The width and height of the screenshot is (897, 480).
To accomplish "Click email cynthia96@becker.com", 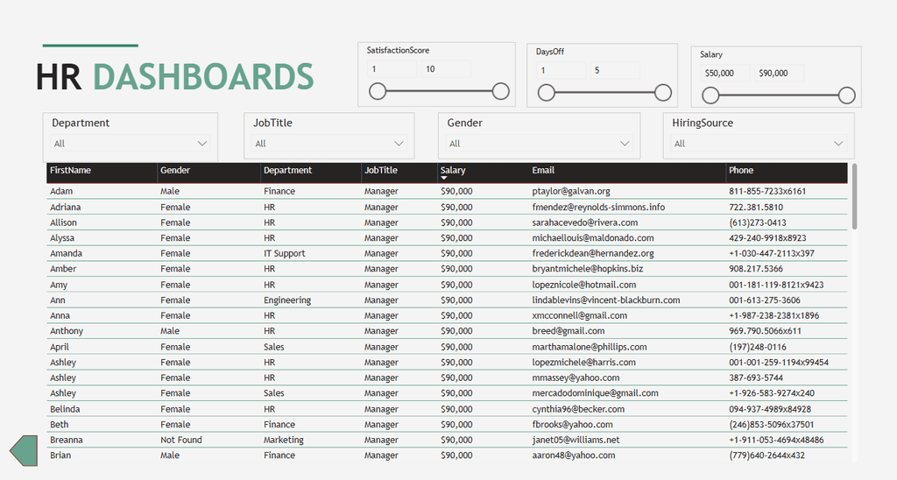I will [578, 409].
